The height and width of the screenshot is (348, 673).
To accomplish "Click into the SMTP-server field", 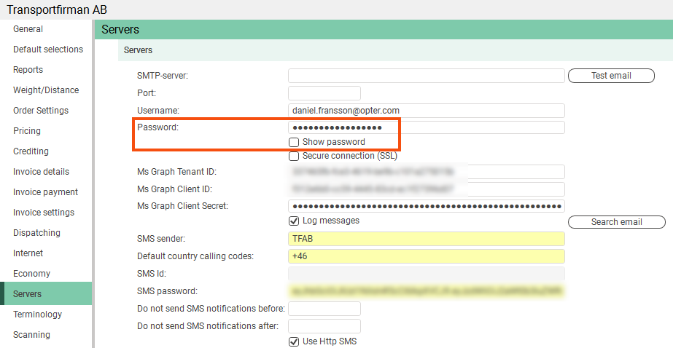I will point(427,76).
